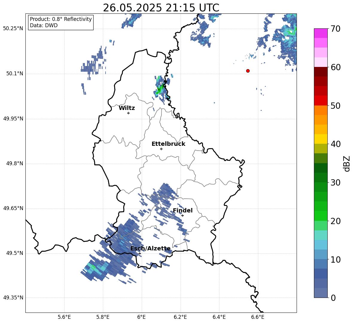Screen dimensions: 354x323
Task: Click the title 26.05.2025 21:15 UTC
Action: (x=161, y=8)
